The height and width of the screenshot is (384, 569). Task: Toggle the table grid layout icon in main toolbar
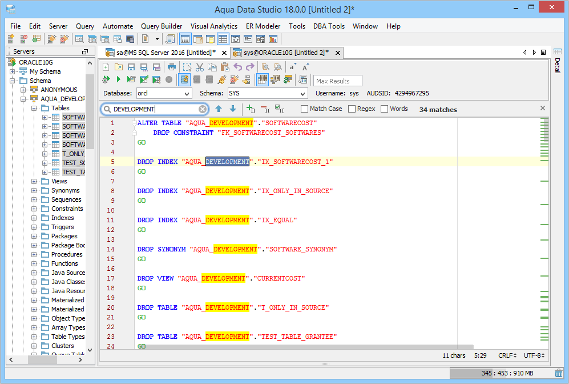pos(223,39)
